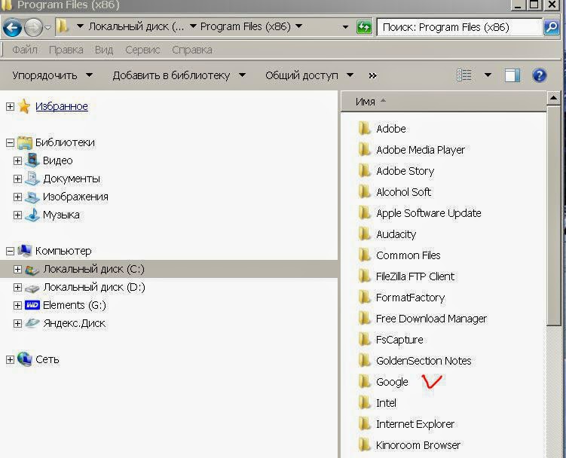Click the folder icon in address bar
The image size is (566, 458).
pyautogui.click(x=63, y=26)
